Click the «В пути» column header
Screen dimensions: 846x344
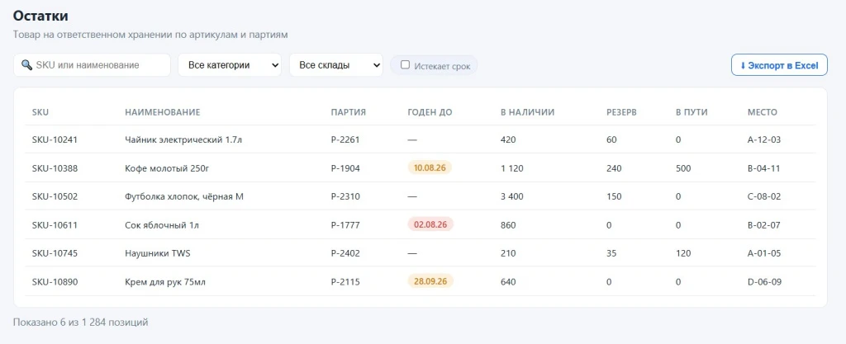[x=692, y=112]
